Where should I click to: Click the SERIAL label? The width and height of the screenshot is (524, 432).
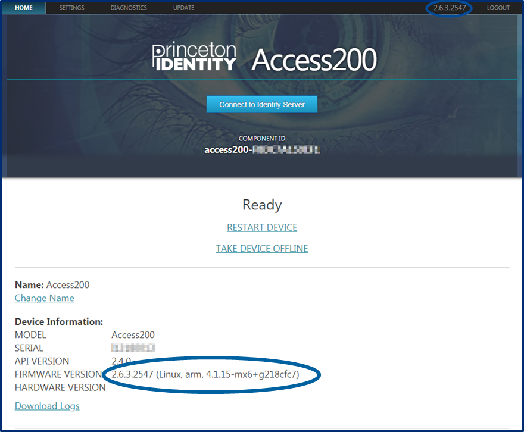[29, 348]
